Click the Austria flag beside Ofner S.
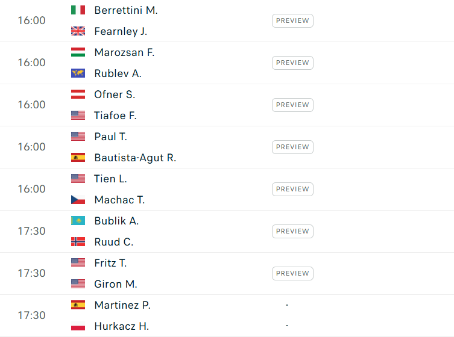The image size is (454, 337). tap(78, 94)
